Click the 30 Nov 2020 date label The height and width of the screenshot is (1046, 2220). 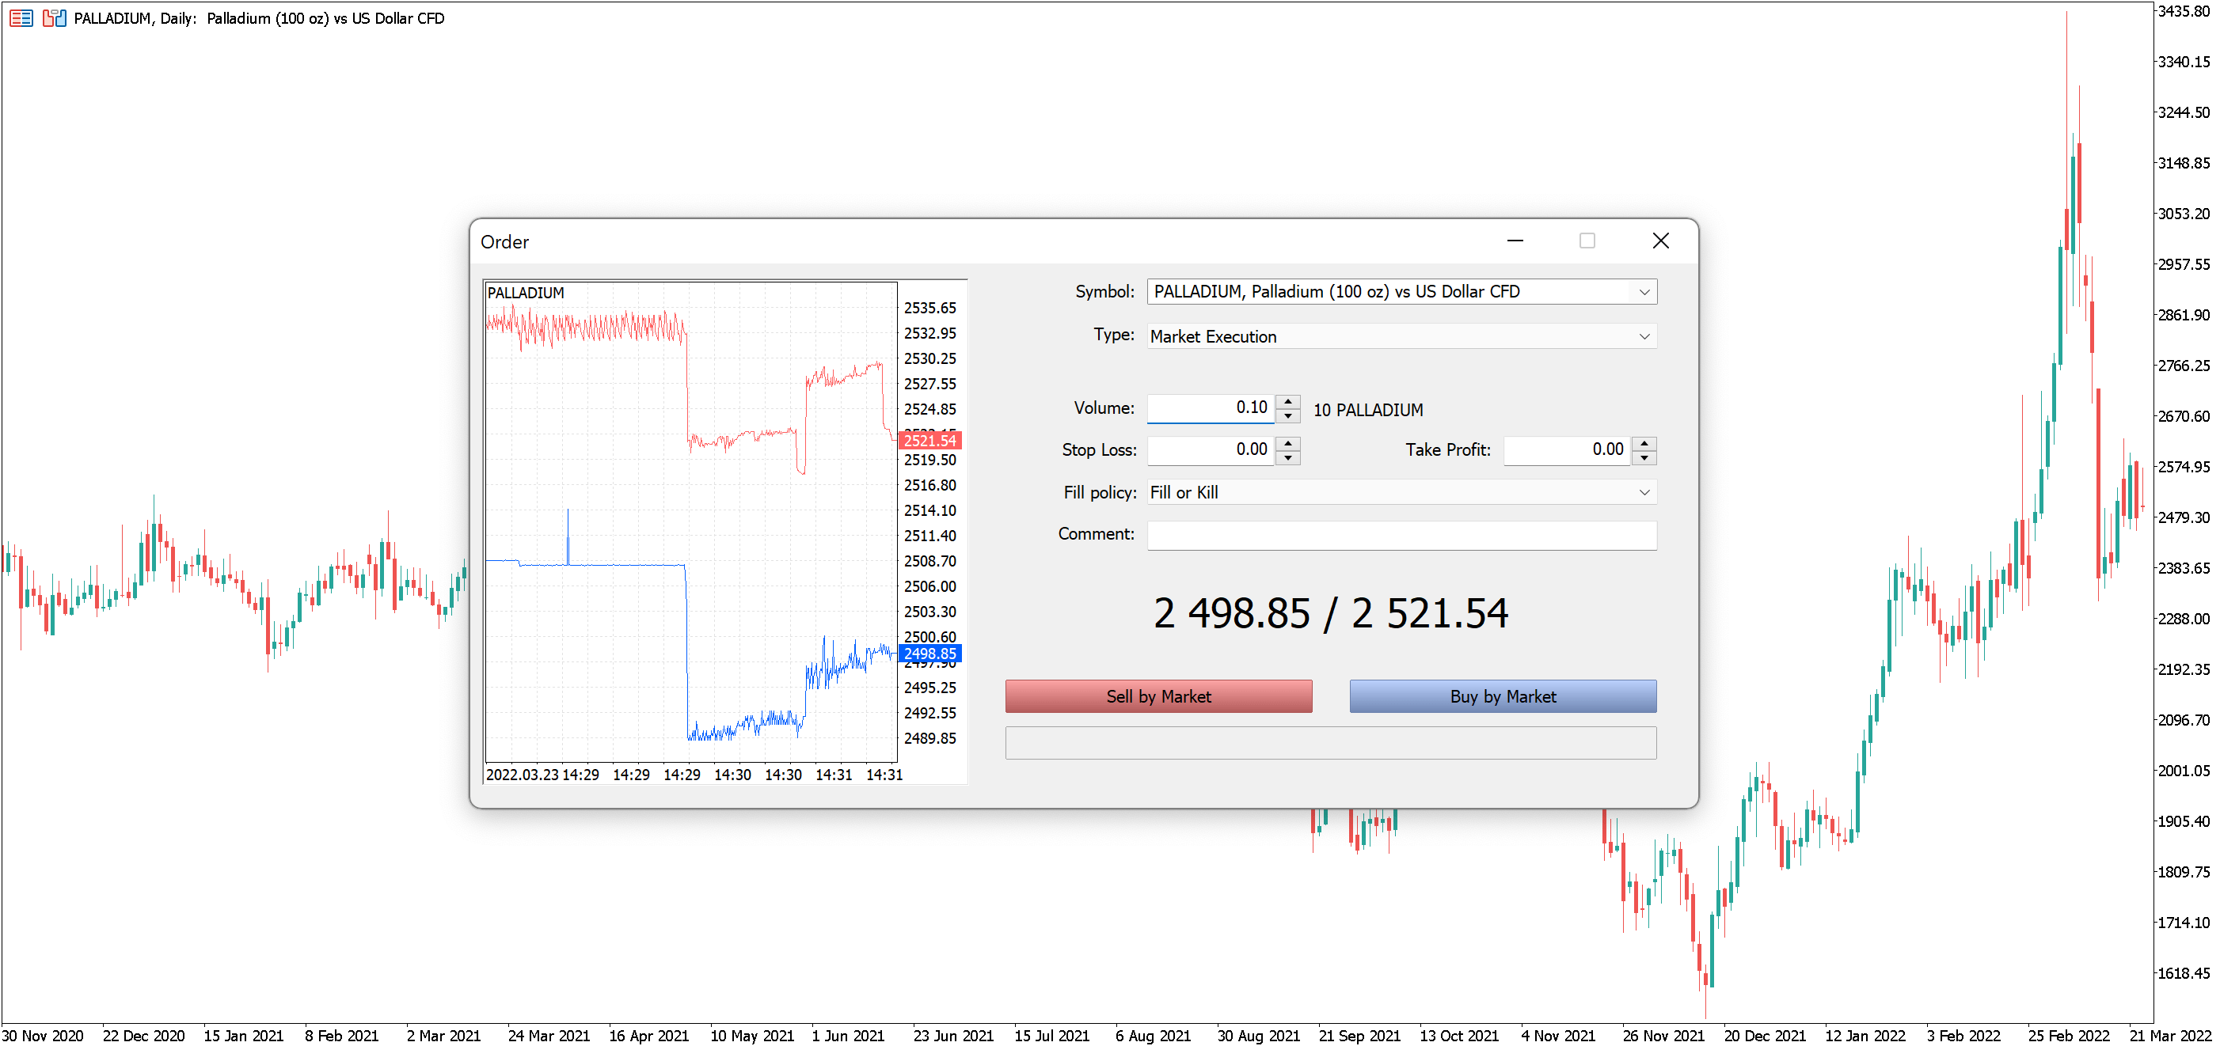click(x=43, y=1036)
